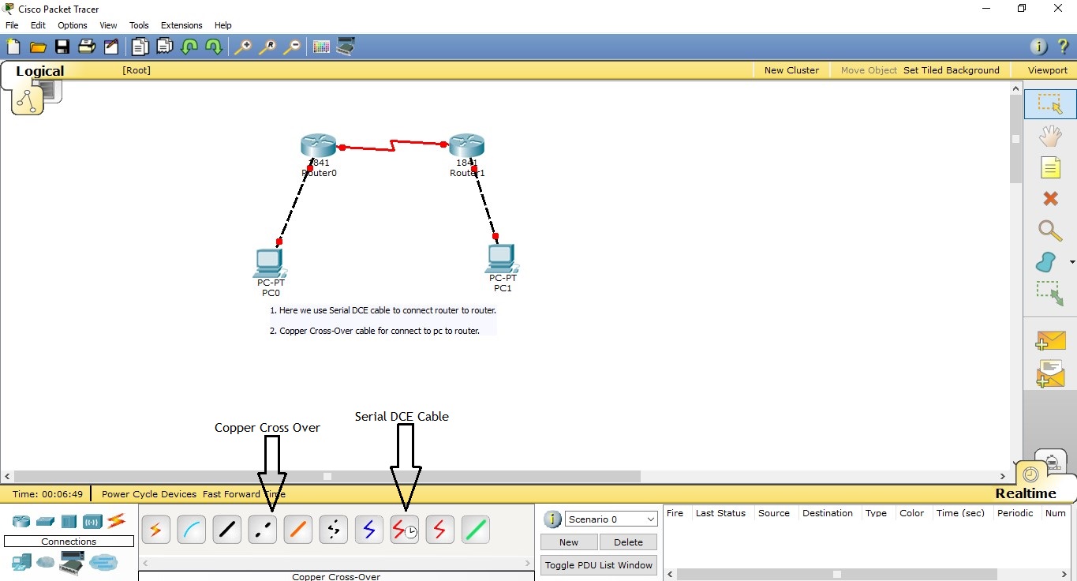Switch to Realtime mode
The height and width of the screenshot is (581, 1077).
click(x=1030, y=474)
